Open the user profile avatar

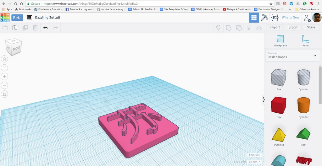click(317, 18)
